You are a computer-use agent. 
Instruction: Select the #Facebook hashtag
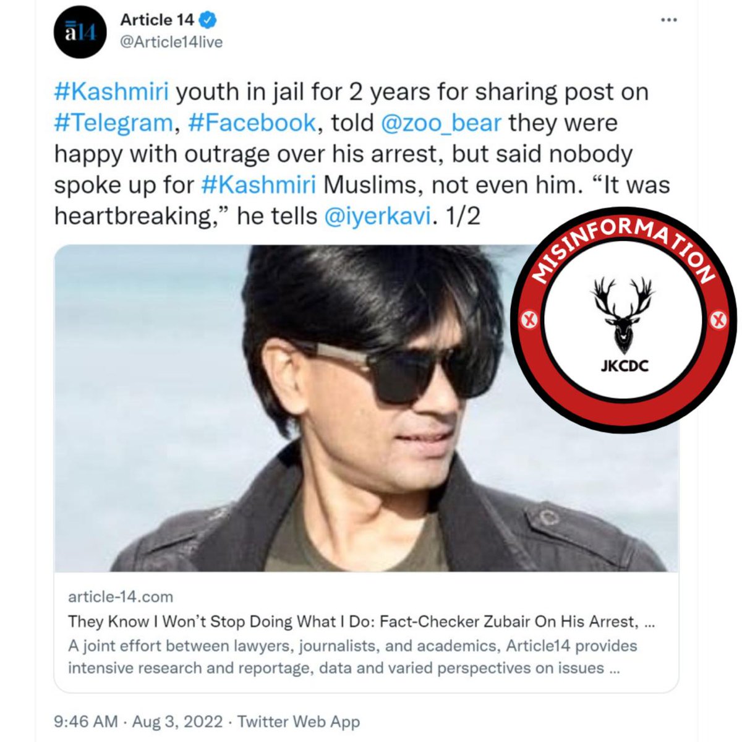coord(252,123)
